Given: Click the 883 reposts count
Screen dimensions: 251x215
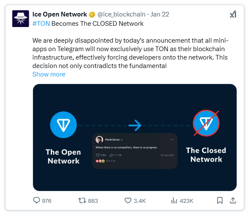Looking at the screenshot, I should point(93,201).
